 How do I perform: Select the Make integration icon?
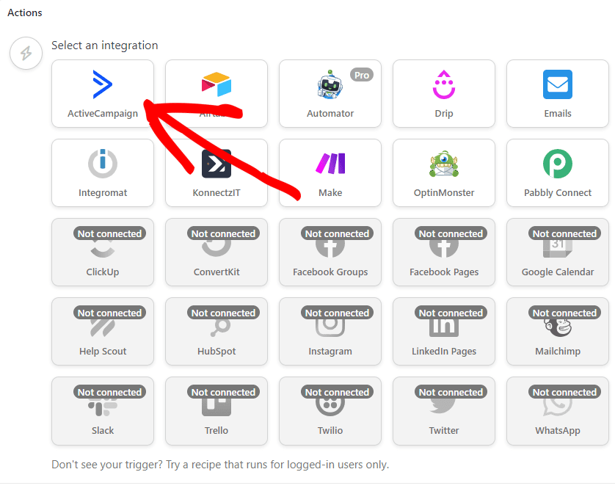point(330,164)
